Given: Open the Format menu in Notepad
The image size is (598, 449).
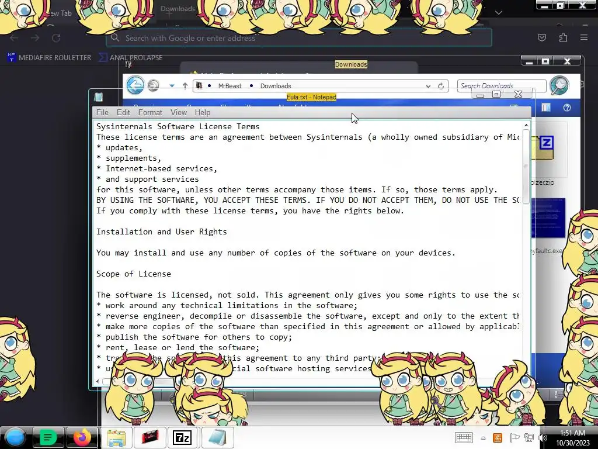Looking at the screenshot, I should [x=150, y=112].
